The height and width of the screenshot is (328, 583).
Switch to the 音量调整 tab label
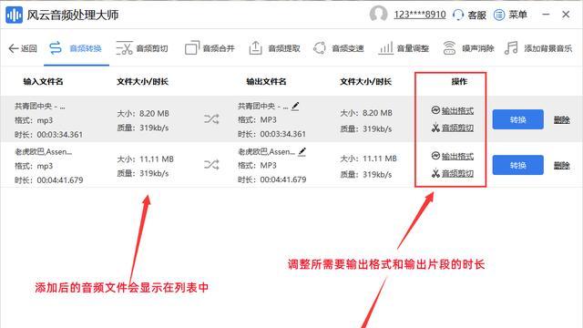click(413, 48)
